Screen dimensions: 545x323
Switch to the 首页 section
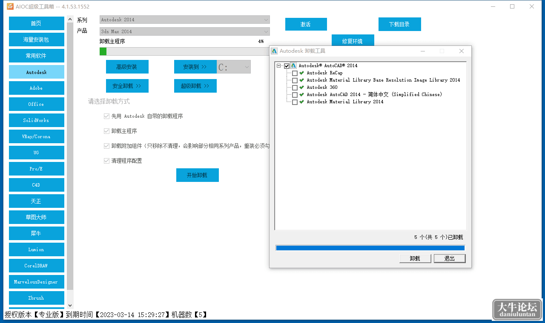(x=37, y=23)
